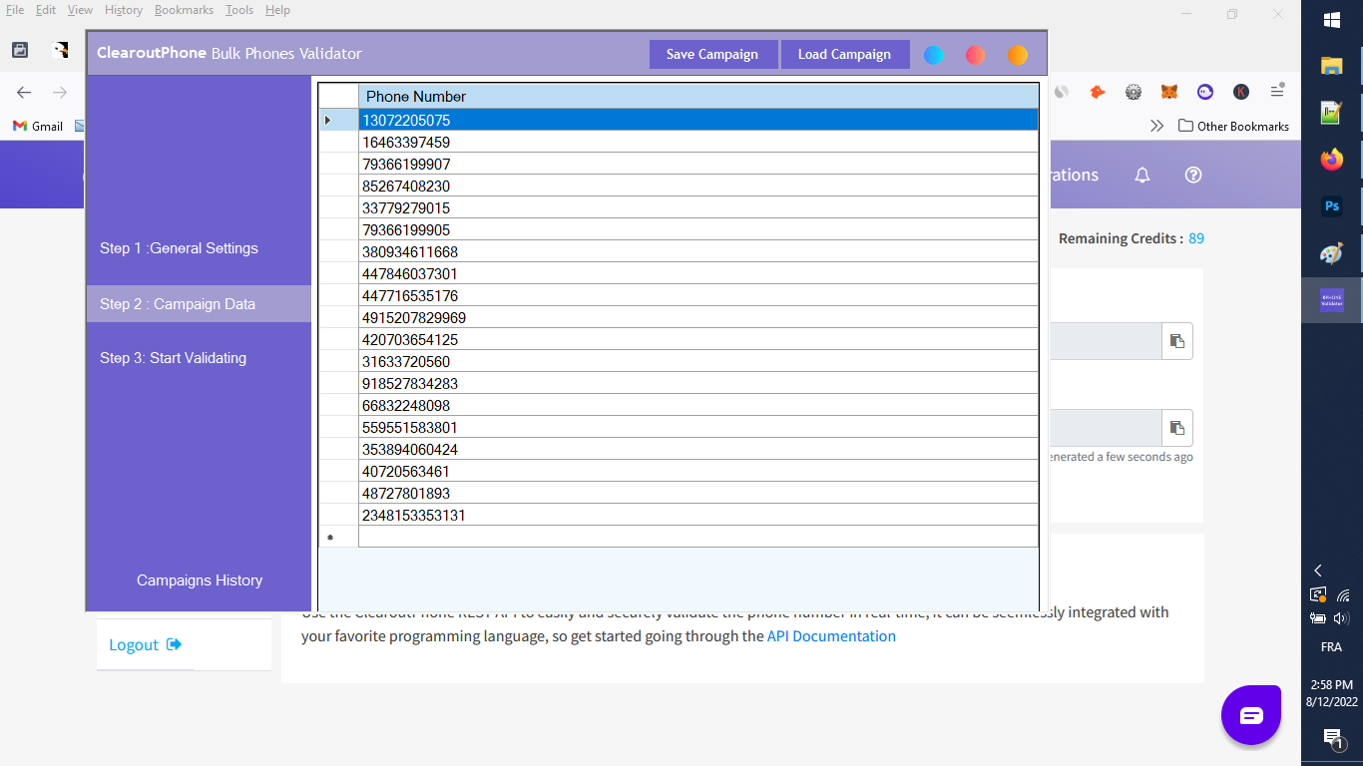This screenshot has width=1363, height=766.
Task: Click the row selector arrow of first row
Action: [338, 120]
